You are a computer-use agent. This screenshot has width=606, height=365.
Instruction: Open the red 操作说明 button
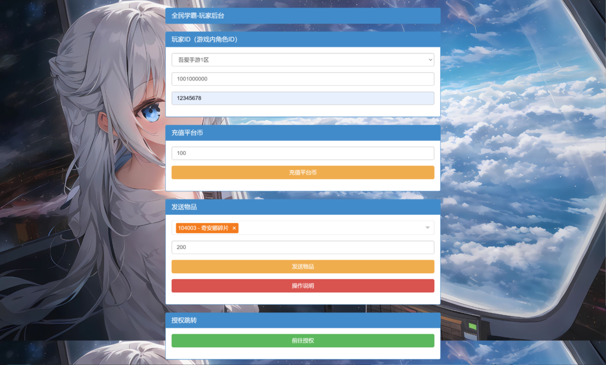coord(302,286)
